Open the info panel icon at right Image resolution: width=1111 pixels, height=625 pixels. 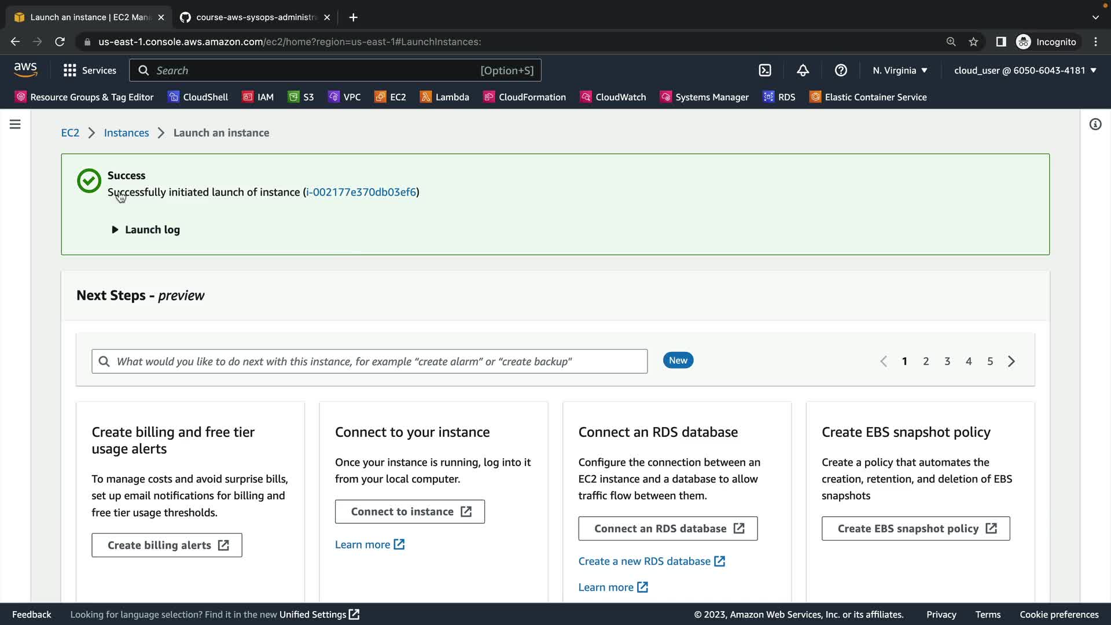(1095, 124)
